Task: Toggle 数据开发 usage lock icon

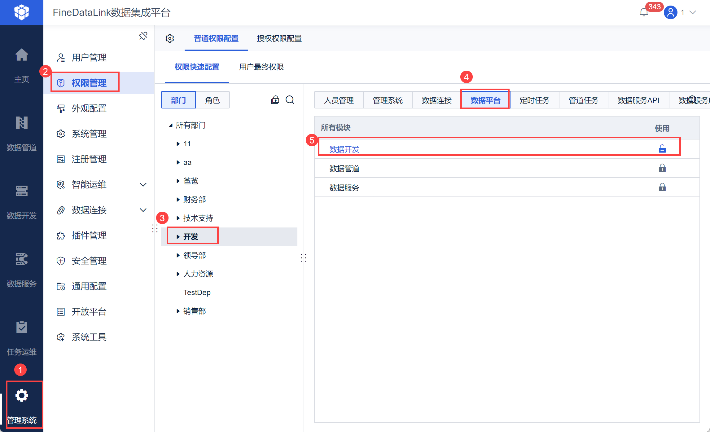Action: pyautogui.click(x=662, y=149)
